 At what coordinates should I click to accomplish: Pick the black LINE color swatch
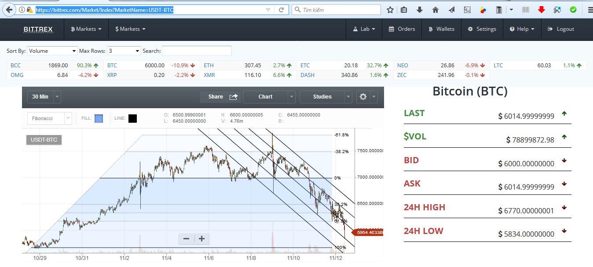(132, 118)
